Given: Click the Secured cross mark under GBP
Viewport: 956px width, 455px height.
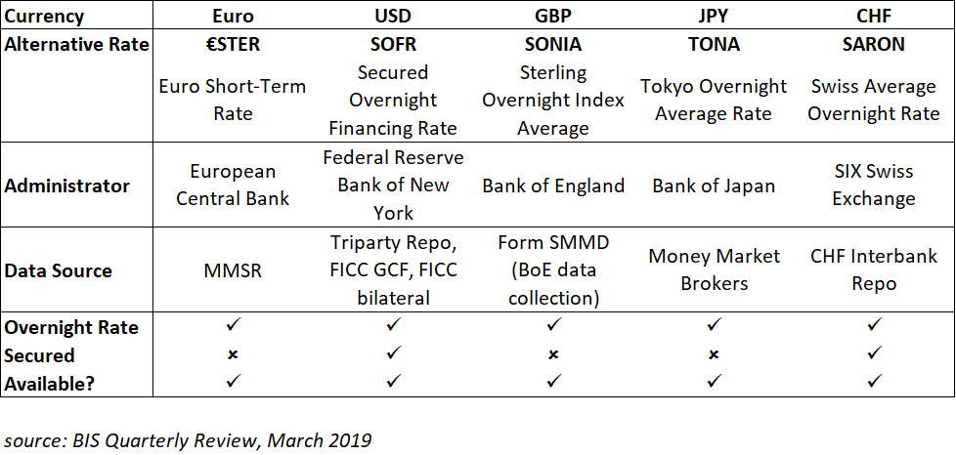Looking at the screenshot, I should [553, 355].
